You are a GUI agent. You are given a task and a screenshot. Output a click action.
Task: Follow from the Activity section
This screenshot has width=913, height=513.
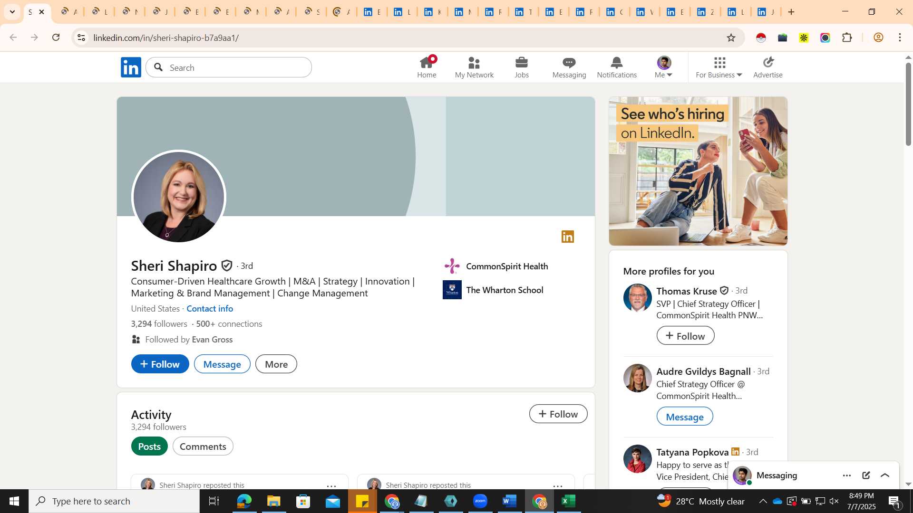(x=558, y=414)
